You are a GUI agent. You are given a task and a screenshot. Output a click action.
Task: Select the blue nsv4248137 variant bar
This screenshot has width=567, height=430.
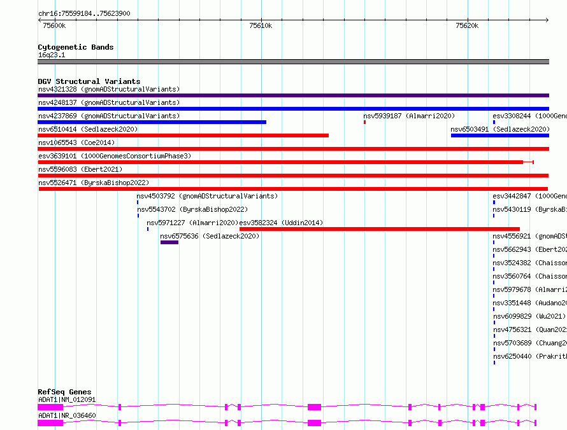293,109
